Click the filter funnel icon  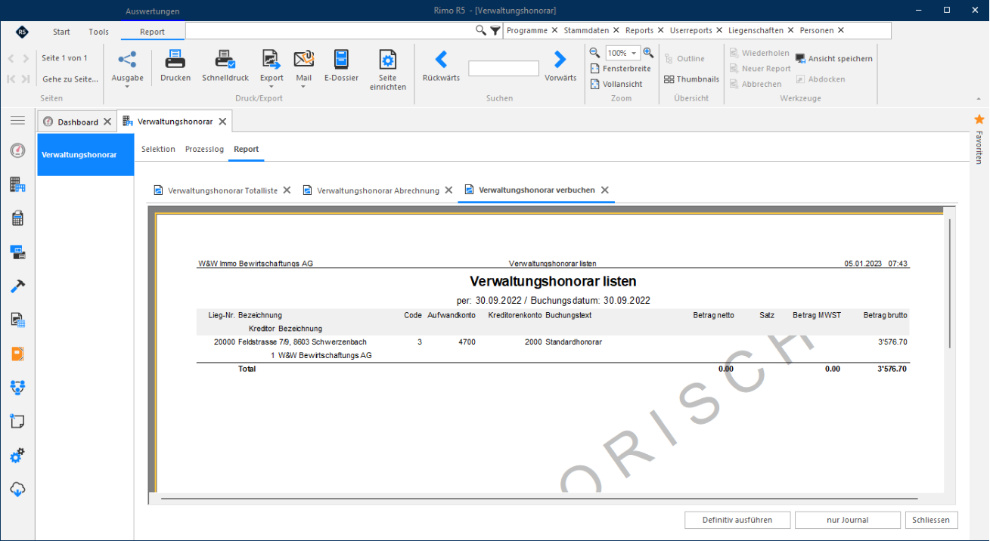click(x=495, y=30)
